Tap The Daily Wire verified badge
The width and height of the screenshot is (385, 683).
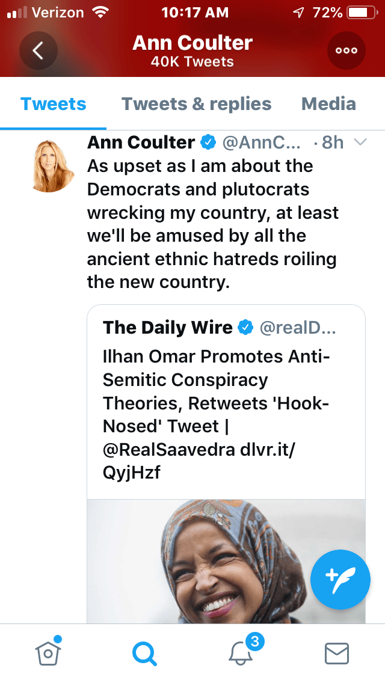point(245,328)
